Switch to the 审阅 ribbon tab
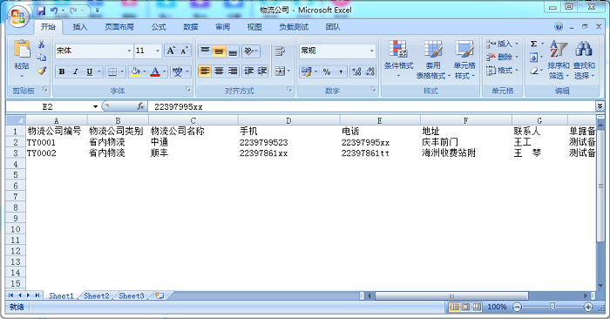The height and width of the screenshot is (319, 610). pos(222,27)
